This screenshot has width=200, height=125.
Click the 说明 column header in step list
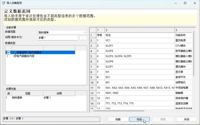pos(59,93)
